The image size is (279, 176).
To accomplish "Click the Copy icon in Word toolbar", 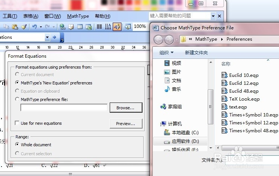I will click(x=6, y=27).
